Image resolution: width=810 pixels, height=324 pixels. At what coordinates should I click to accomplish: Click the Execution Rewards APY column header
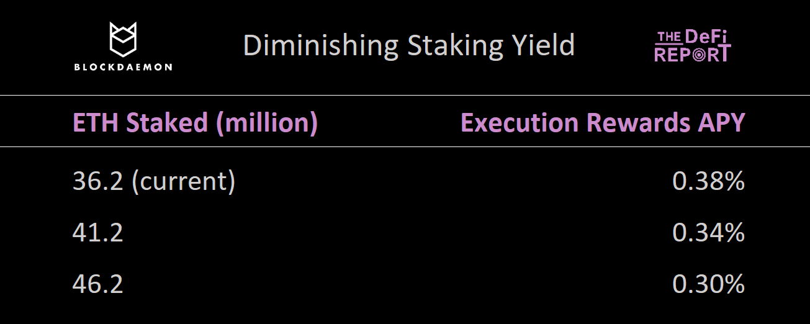point(602,123)
